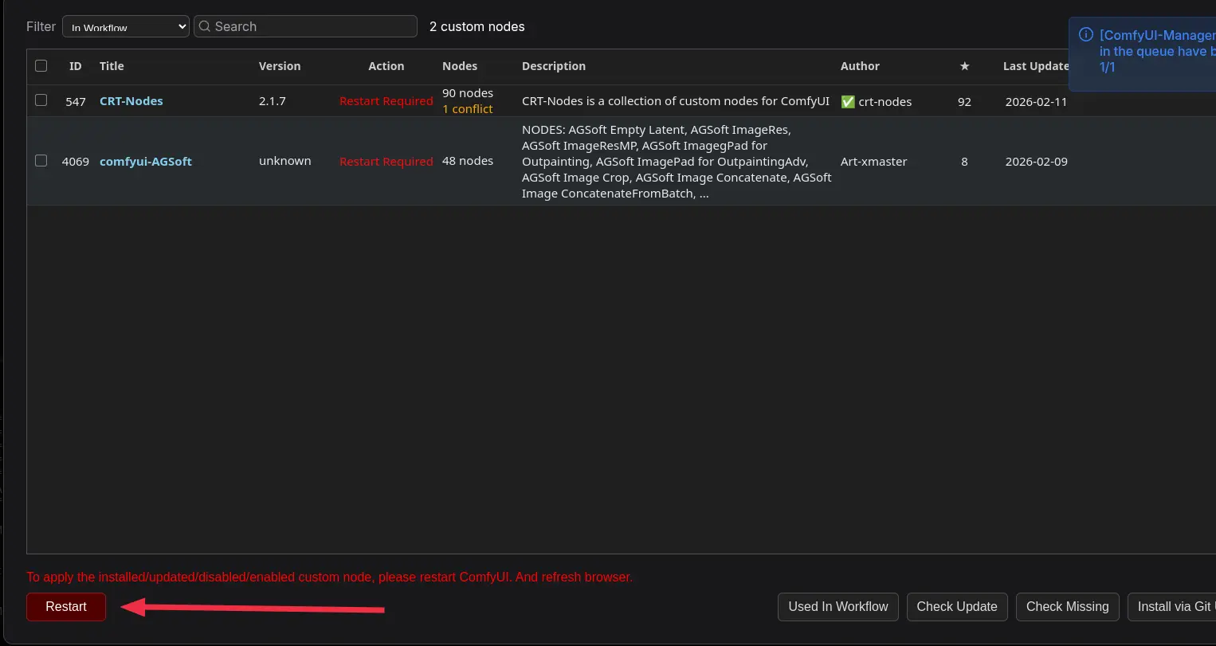Select the comfyui-AGSoft row checkbox
1216x646 pixels.
[x=41, y=161]
